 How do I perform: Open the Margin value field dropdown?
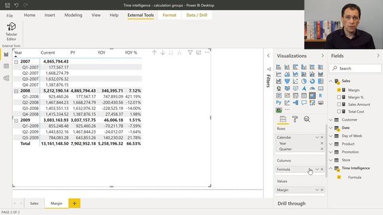pyautogui.click(x=317, y=190)
